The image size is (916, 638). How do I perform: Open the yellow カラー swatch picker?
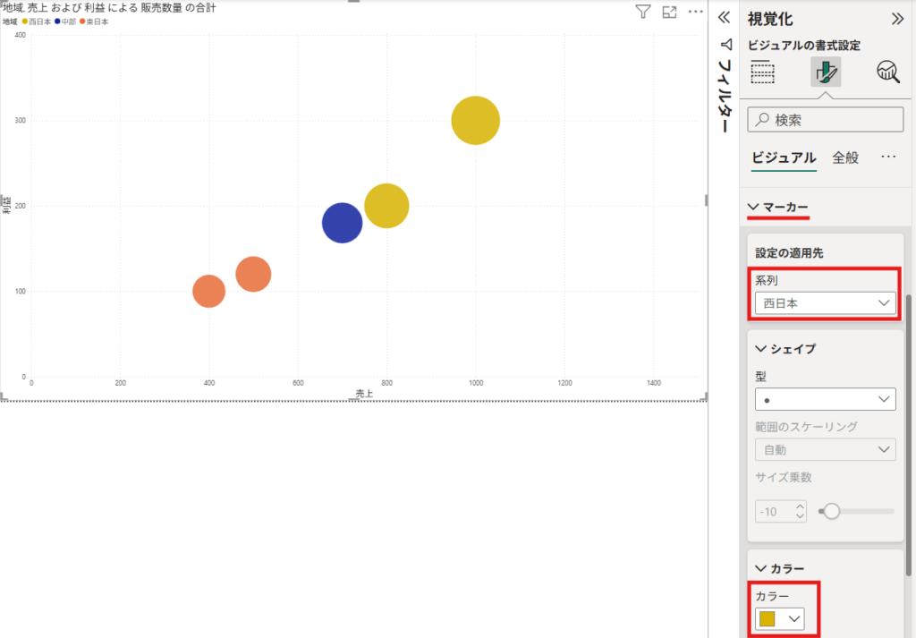(x=779, y=618)
